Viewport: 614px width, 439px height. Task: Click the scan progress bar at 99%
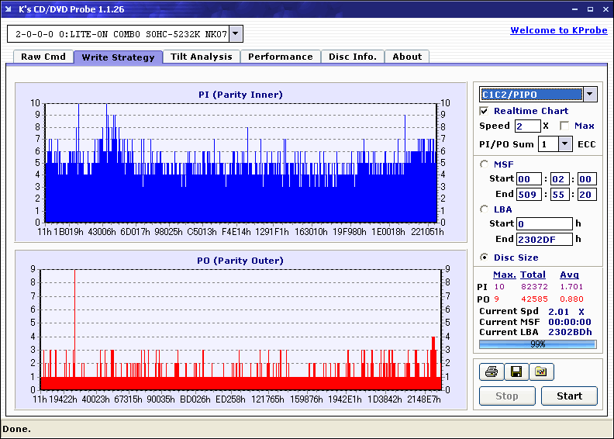coord(537,344)
